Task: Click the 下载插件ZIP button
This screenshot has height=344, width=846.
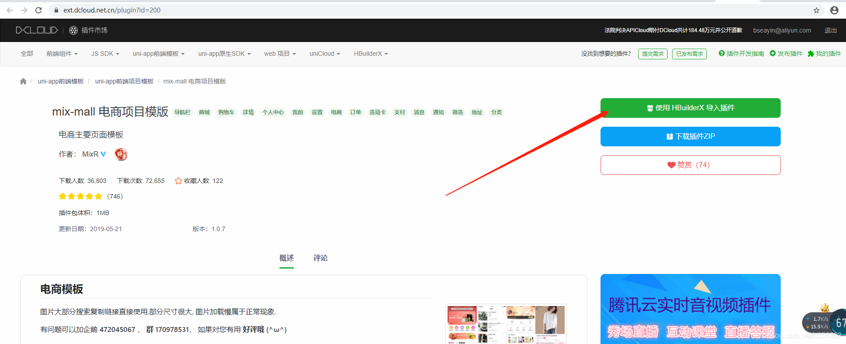Action: (690, 137)
